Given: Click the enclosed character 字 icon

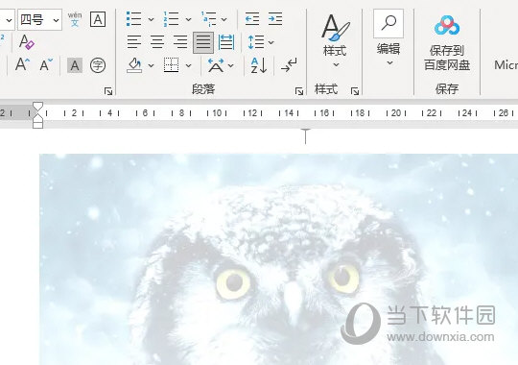Looking at the screenshot, I should pyautogui.click(x=98, y=65).
